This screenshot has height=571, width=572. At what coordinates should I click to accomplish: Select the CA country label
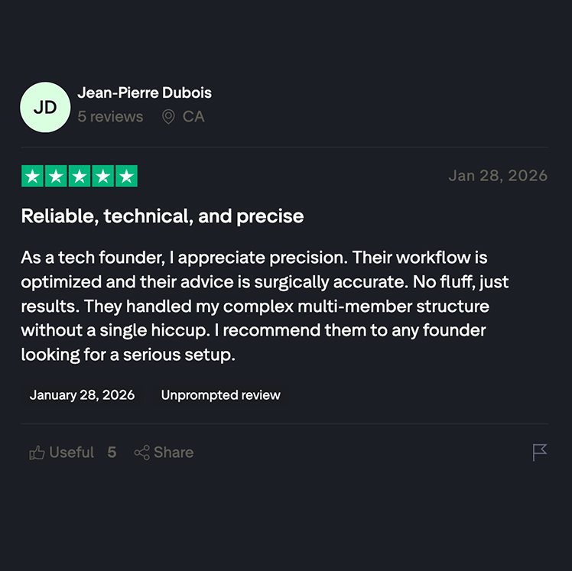tap(193, 117)
